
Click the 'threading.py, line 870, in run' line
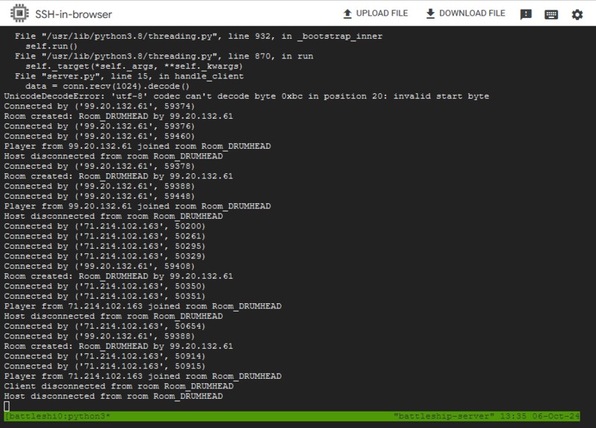pos(164,56)
